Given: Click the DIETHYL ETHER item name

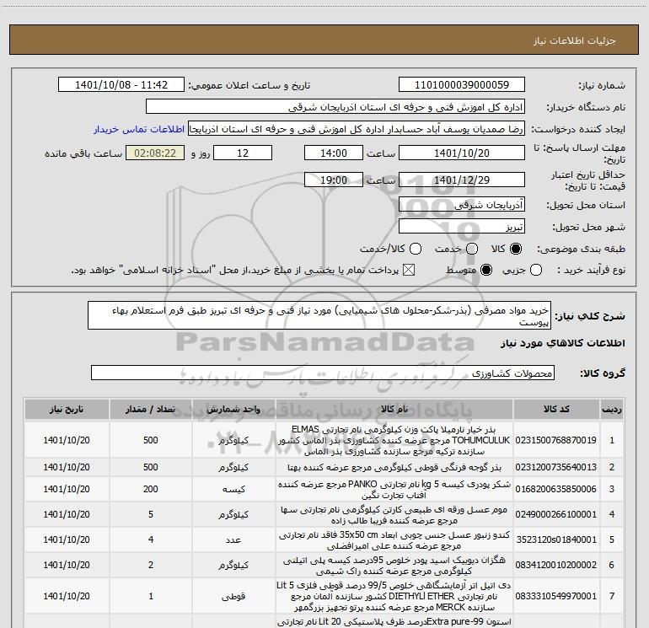Looking at the screenshot, I should pyautogui.click(x=394, y=596).
